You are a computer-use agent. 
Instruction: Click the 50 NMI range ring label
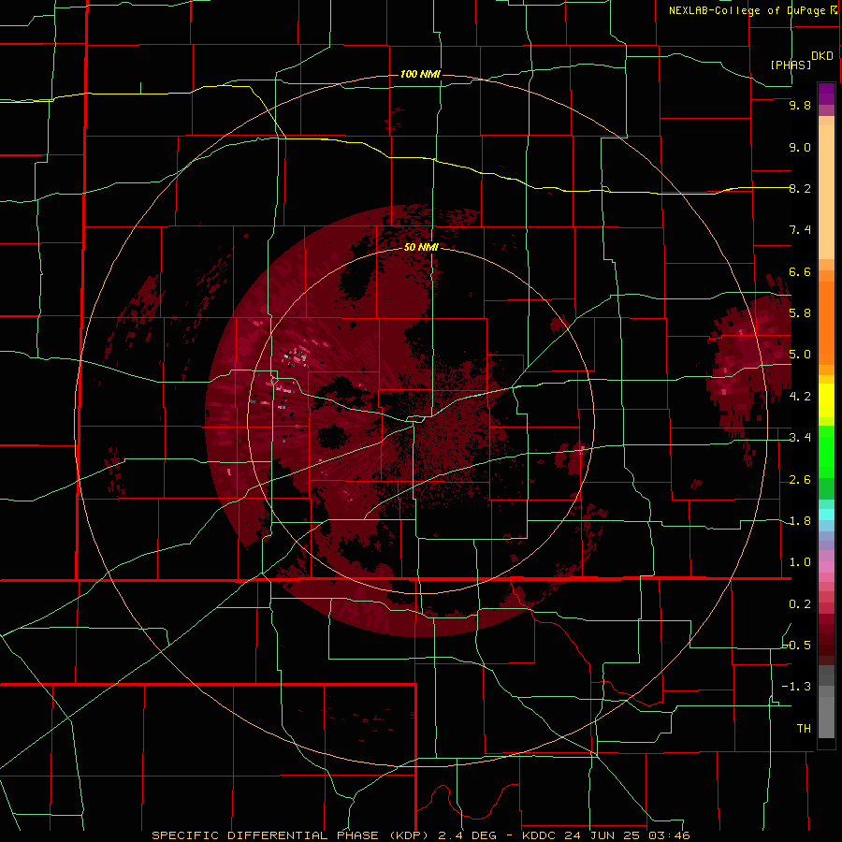click(x=421, y=247)
